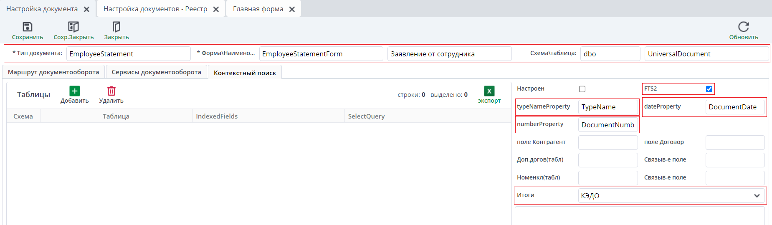The image size is (772, 225).
Task: Click the SelectQuery column header
Action: coord(428,116)
